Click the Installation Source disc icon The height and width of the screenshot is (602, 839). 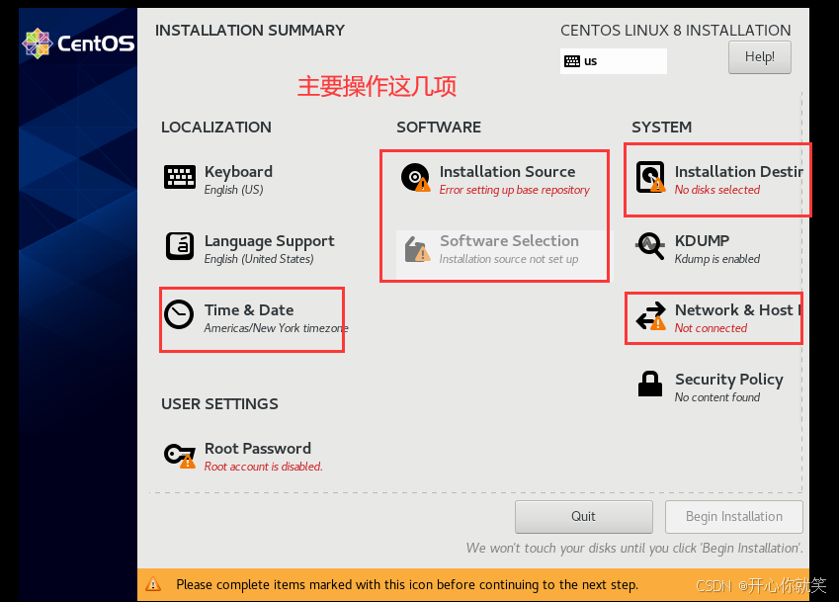coord(416,178)
